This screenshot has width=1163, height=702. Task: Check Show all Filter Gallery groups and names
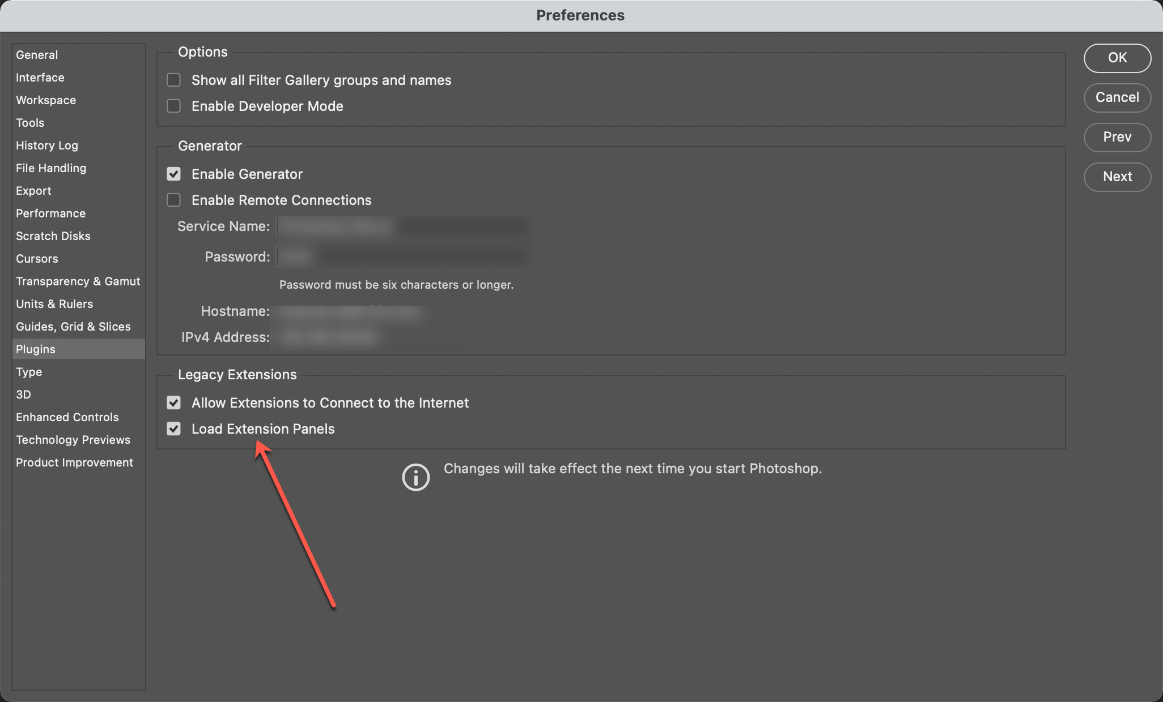click(173, 80)
